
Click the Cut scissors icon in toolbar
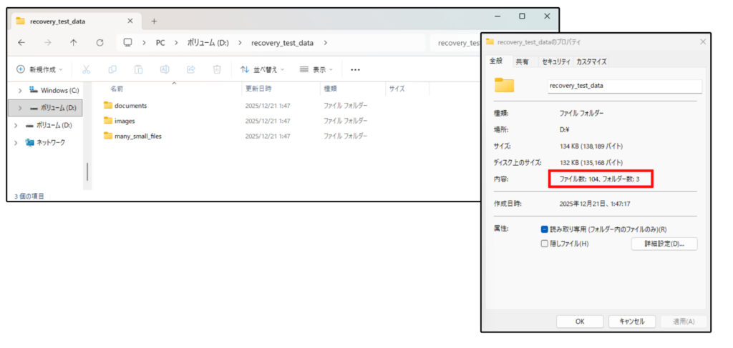[x=86, y=69]
